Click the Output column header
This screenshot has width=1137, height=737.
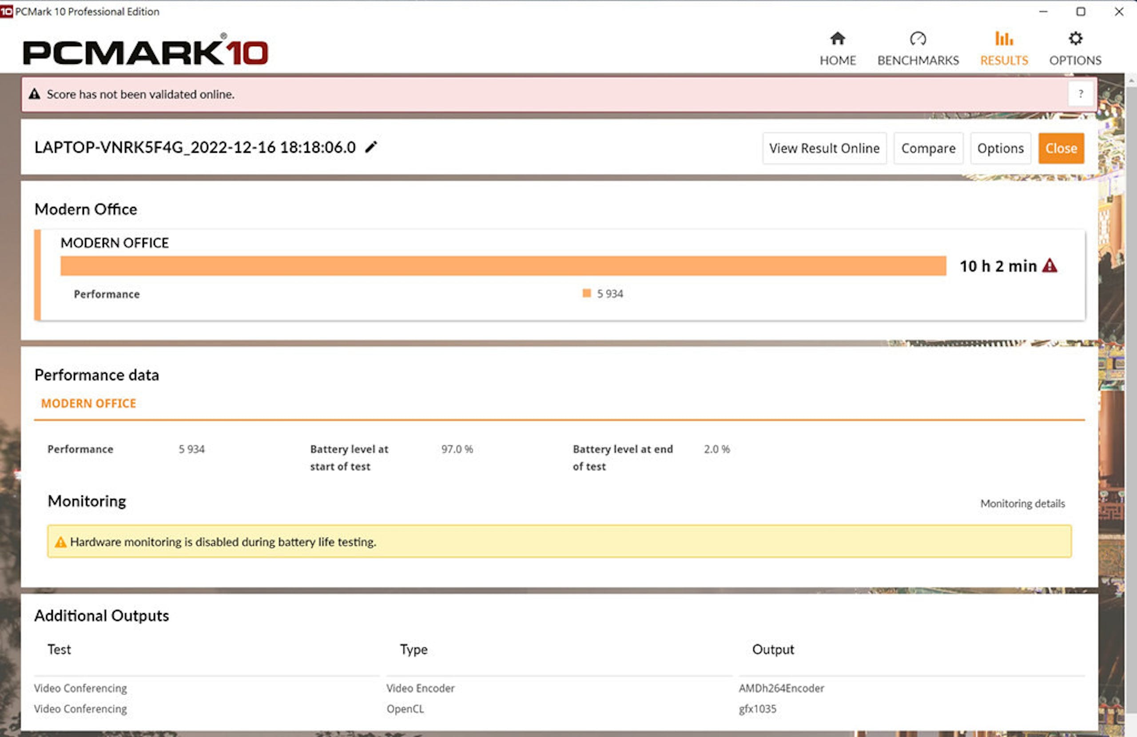pyautogui.click(x=773, y=650)
